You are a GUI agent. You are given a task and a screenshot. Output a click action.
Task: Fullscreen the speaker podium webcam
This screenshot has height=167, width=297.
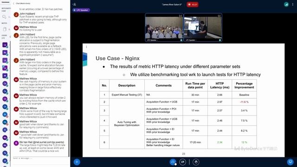[x=219, y=16]
